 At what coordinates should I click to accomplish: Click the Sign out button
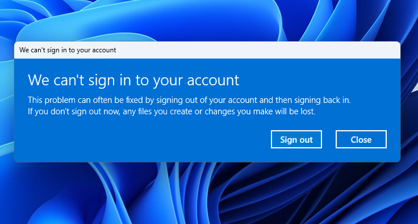click(x=296, y=139)
